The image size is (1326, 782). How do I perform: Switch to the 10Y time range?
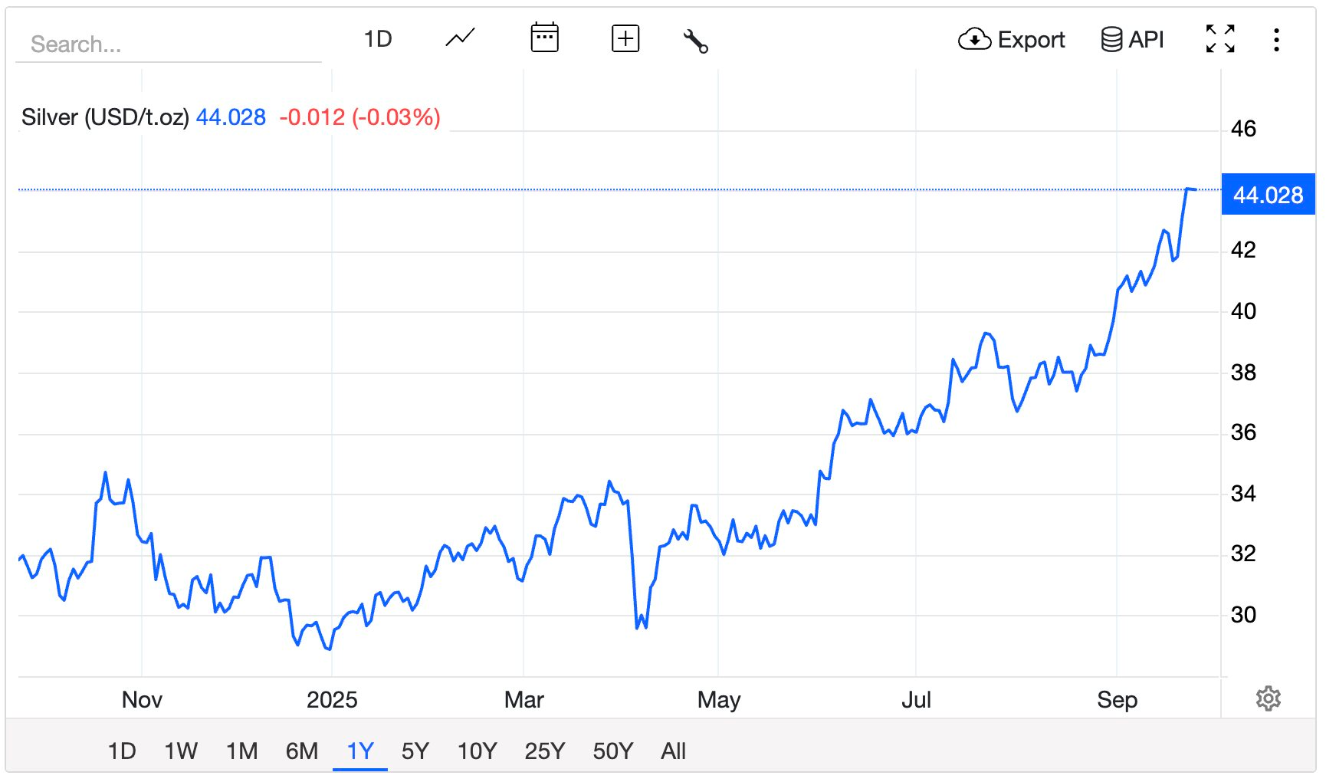pos(477,751)
